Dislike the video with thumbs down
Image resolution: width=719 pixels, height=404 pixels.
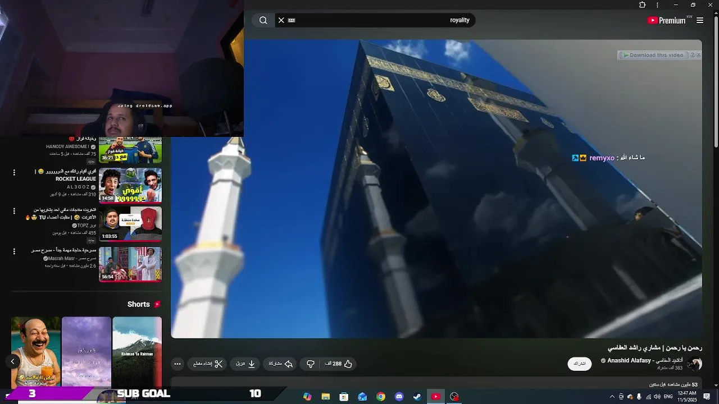[311, 364]
